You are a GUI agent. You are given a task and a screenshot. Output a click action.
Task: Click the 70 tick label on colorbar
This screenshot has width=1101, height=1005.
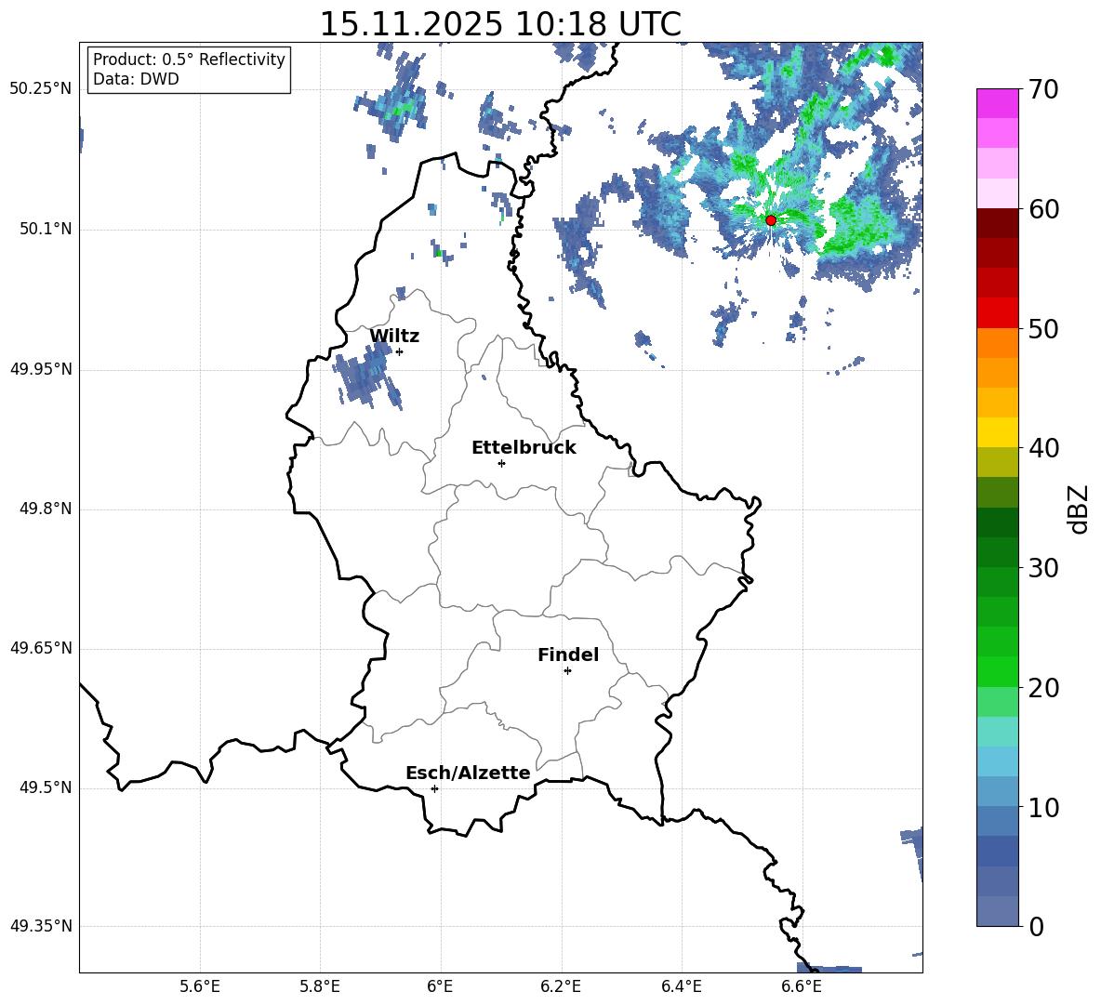(x=1043, y=89)
